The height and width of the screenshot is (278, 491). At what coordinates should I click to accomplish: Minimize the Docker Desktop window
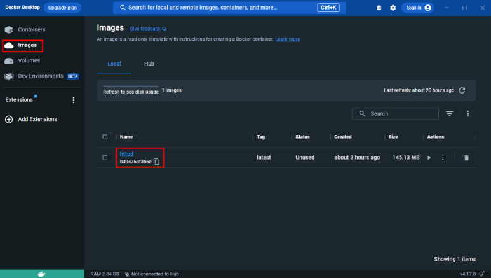447,8
